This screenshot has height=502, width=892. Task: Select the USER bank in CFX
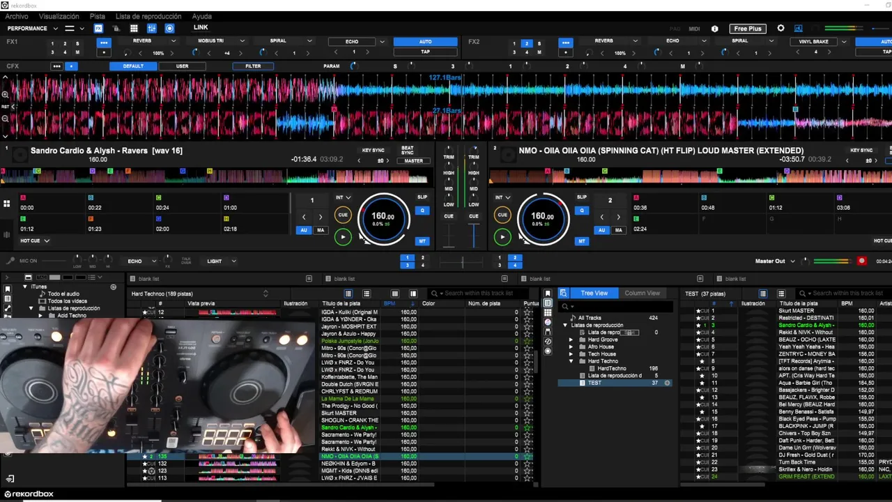[x=182, y=66]
